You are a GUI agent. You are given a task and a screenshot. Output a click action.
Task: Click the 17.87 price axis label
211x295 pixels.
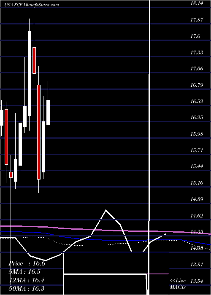click(x=197, y=19)
